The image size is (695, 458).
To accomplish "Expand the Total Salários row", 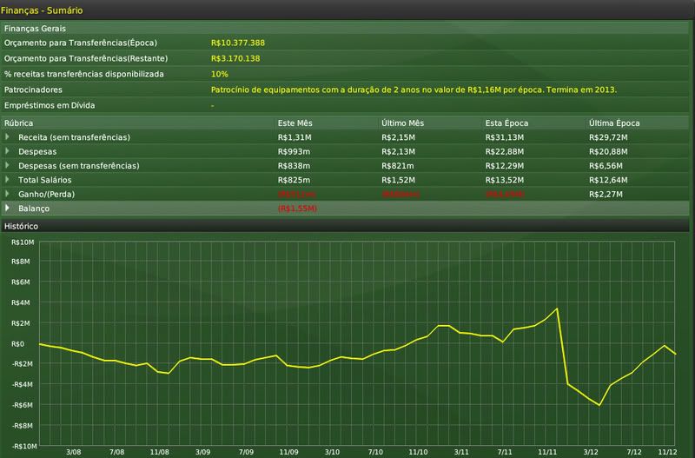I will [x=8, y=179].
